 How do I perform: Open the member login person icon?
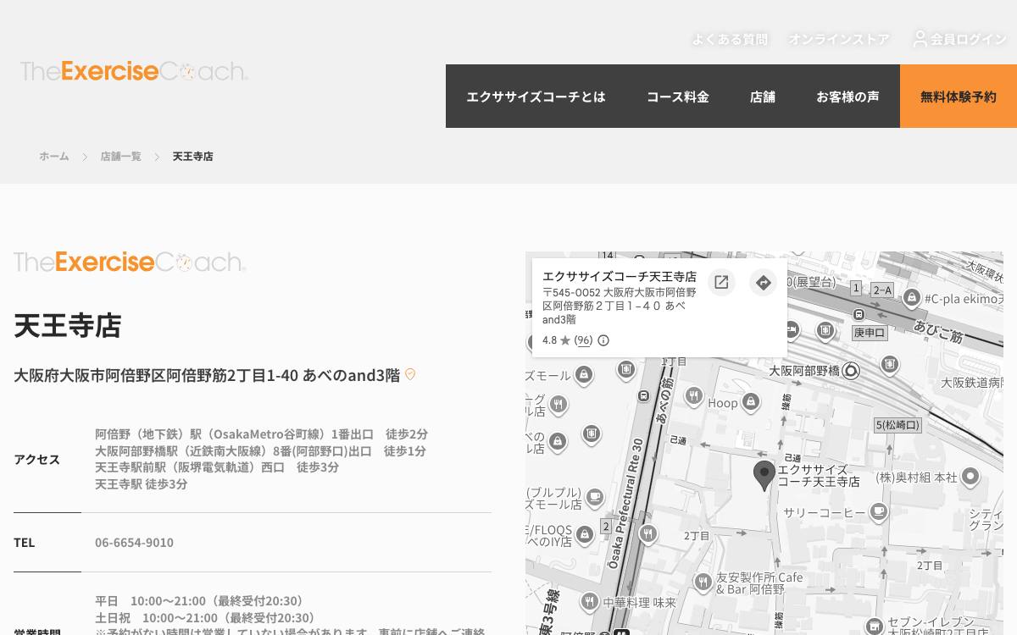(920, 39)
